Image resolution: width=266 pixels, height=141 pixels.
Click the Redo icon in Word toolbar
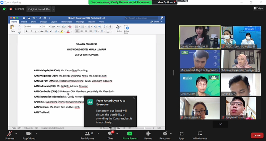point(40,18)
